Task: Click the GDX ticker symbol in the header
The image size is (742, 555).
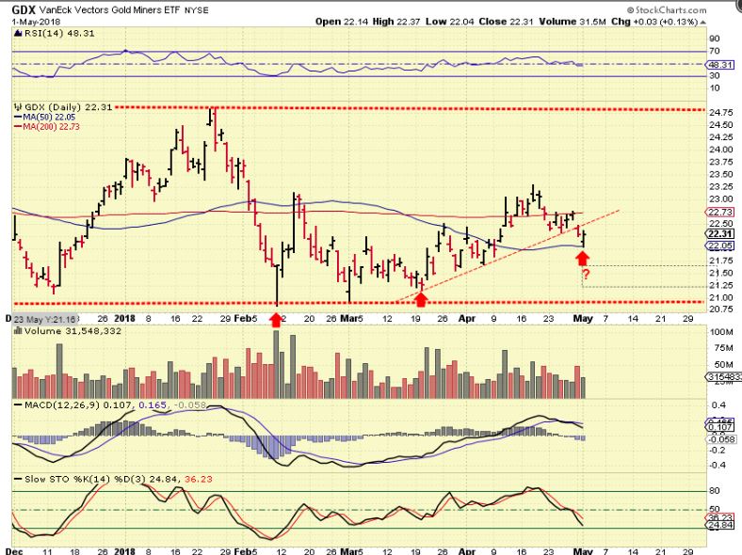Action: pos(24,10)
